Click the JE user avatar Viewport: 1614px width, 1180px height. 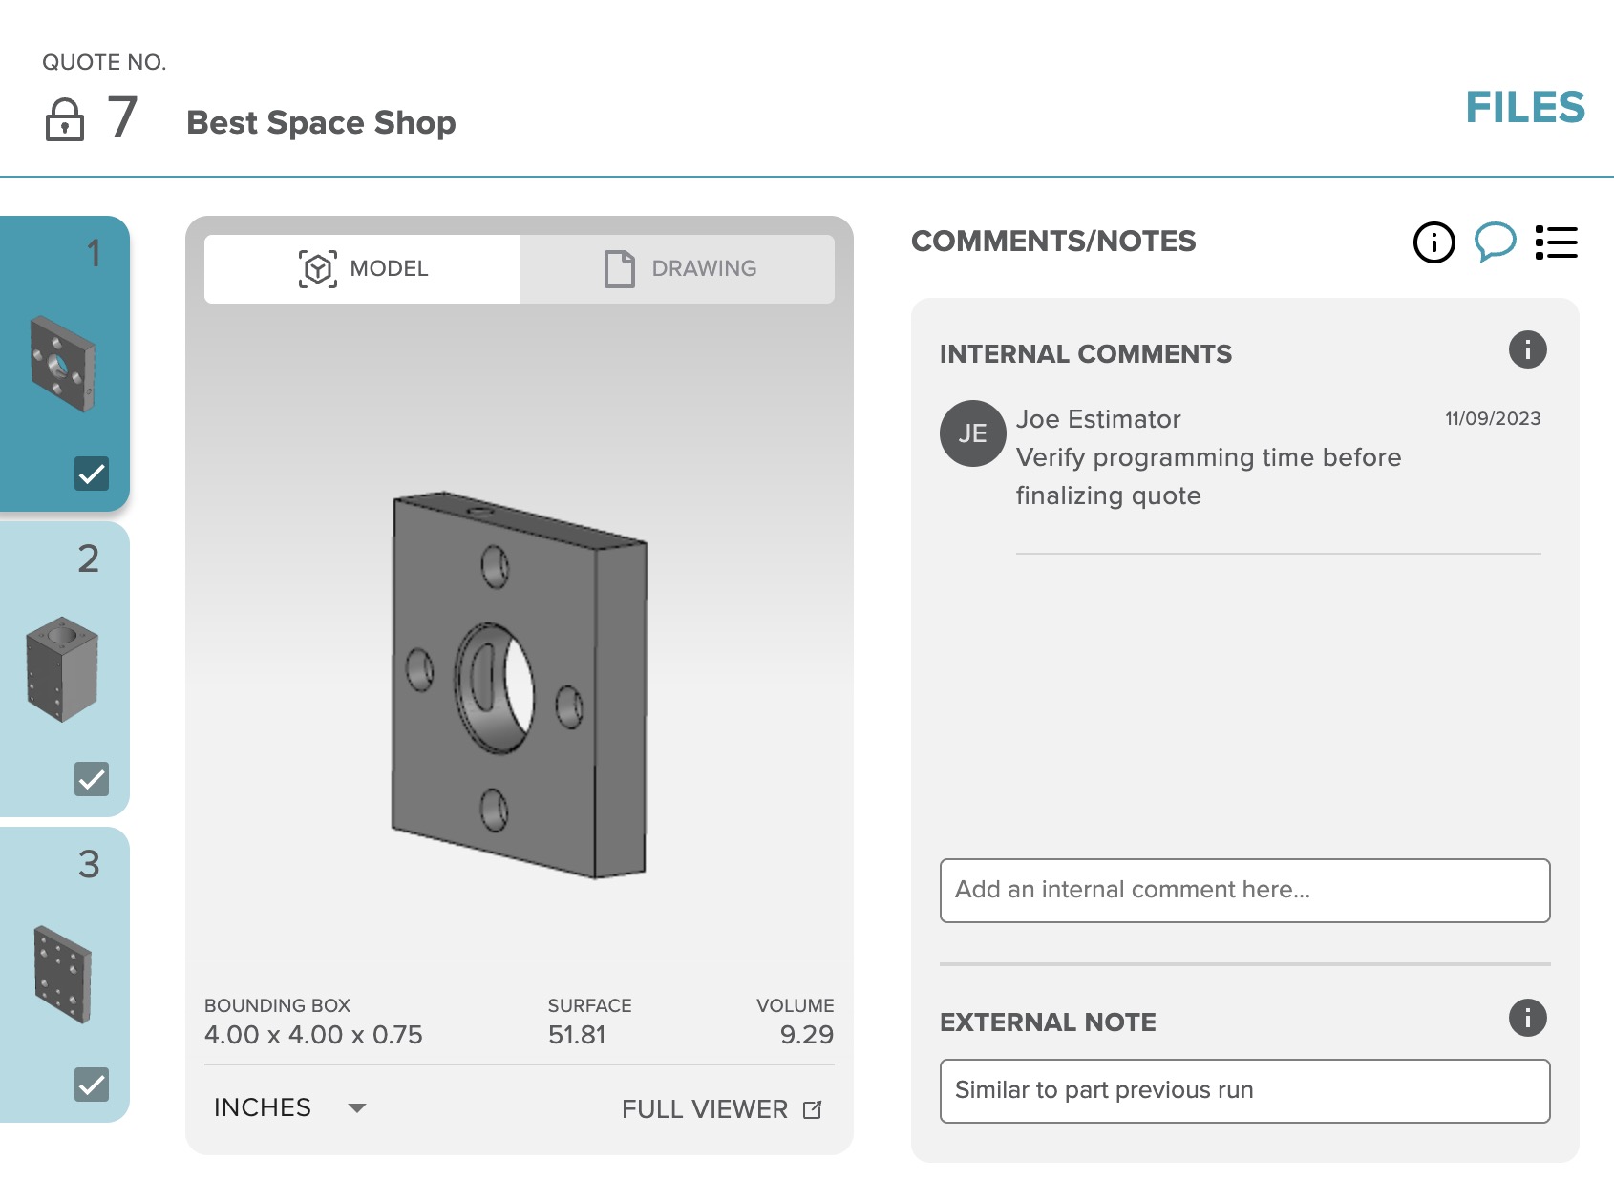click(x=972, y=433)
